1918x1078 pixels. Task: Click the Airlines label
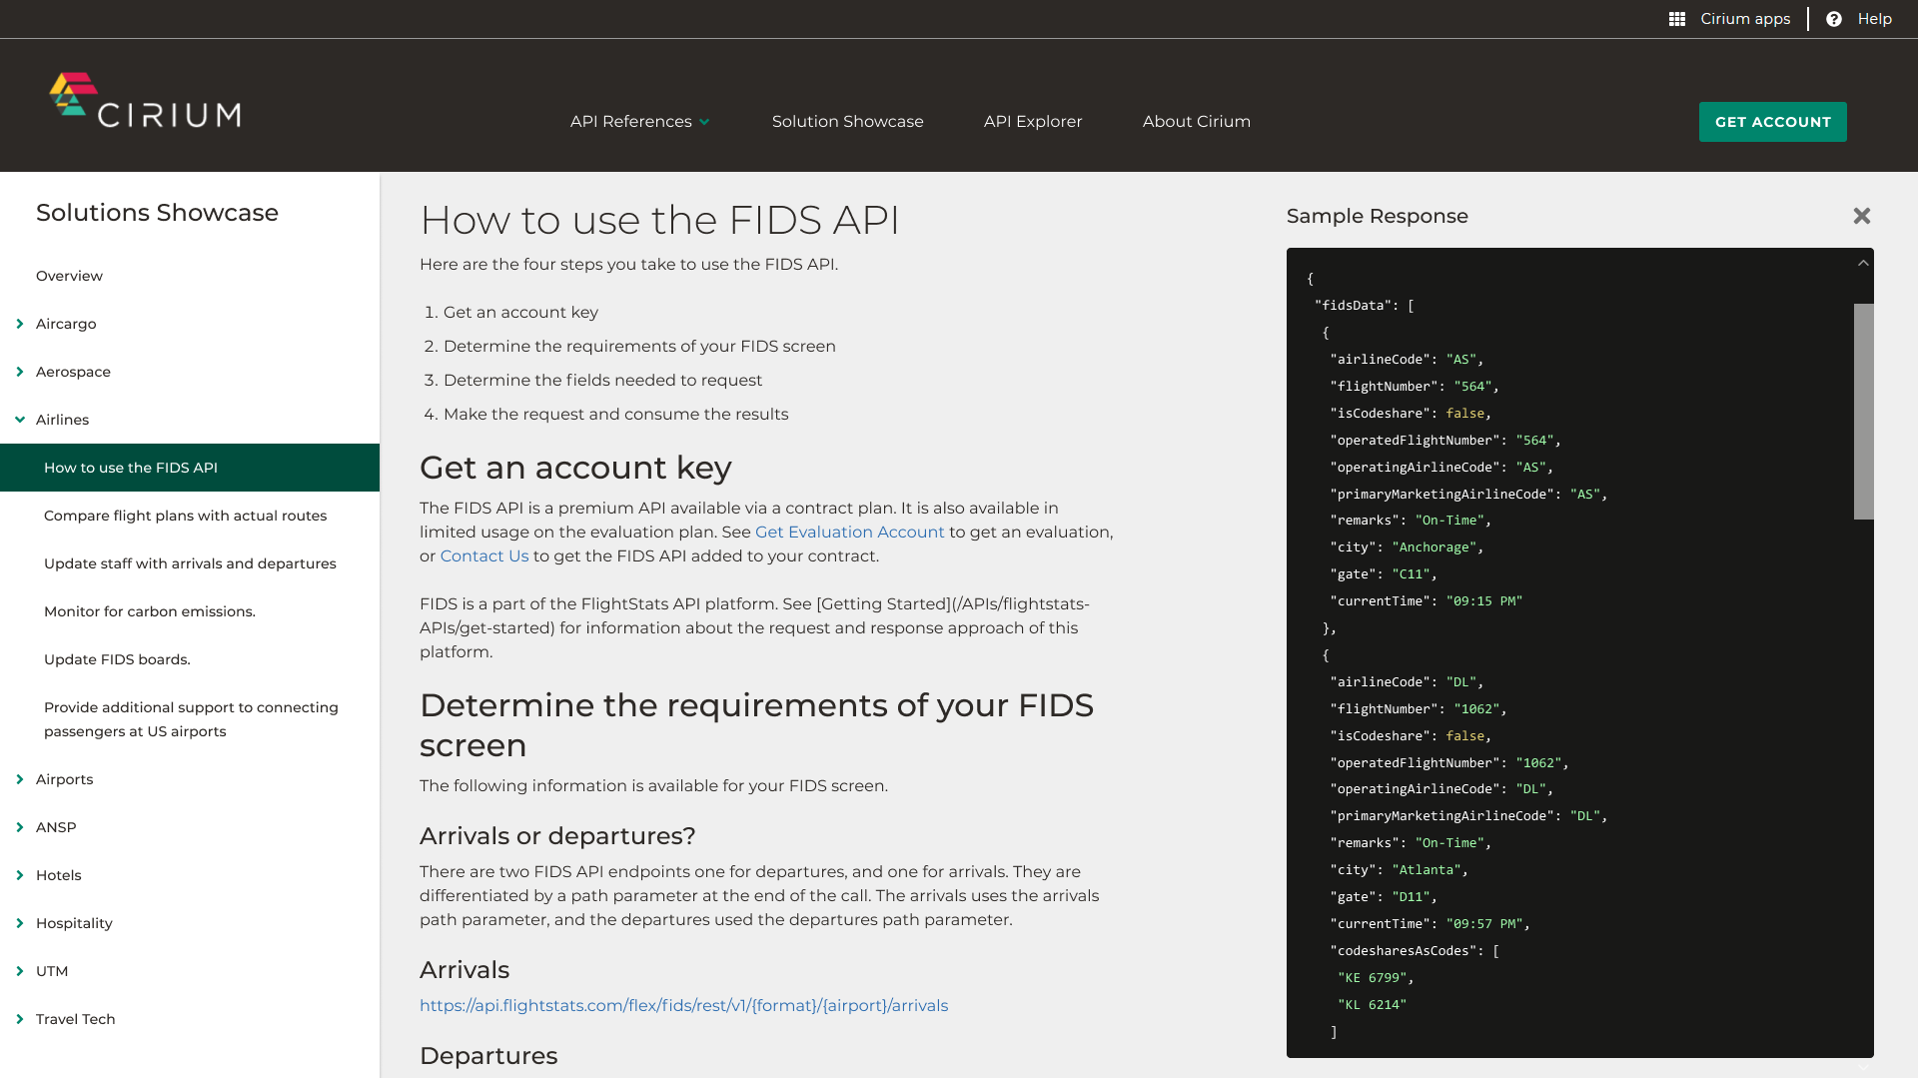pos(62,420)
